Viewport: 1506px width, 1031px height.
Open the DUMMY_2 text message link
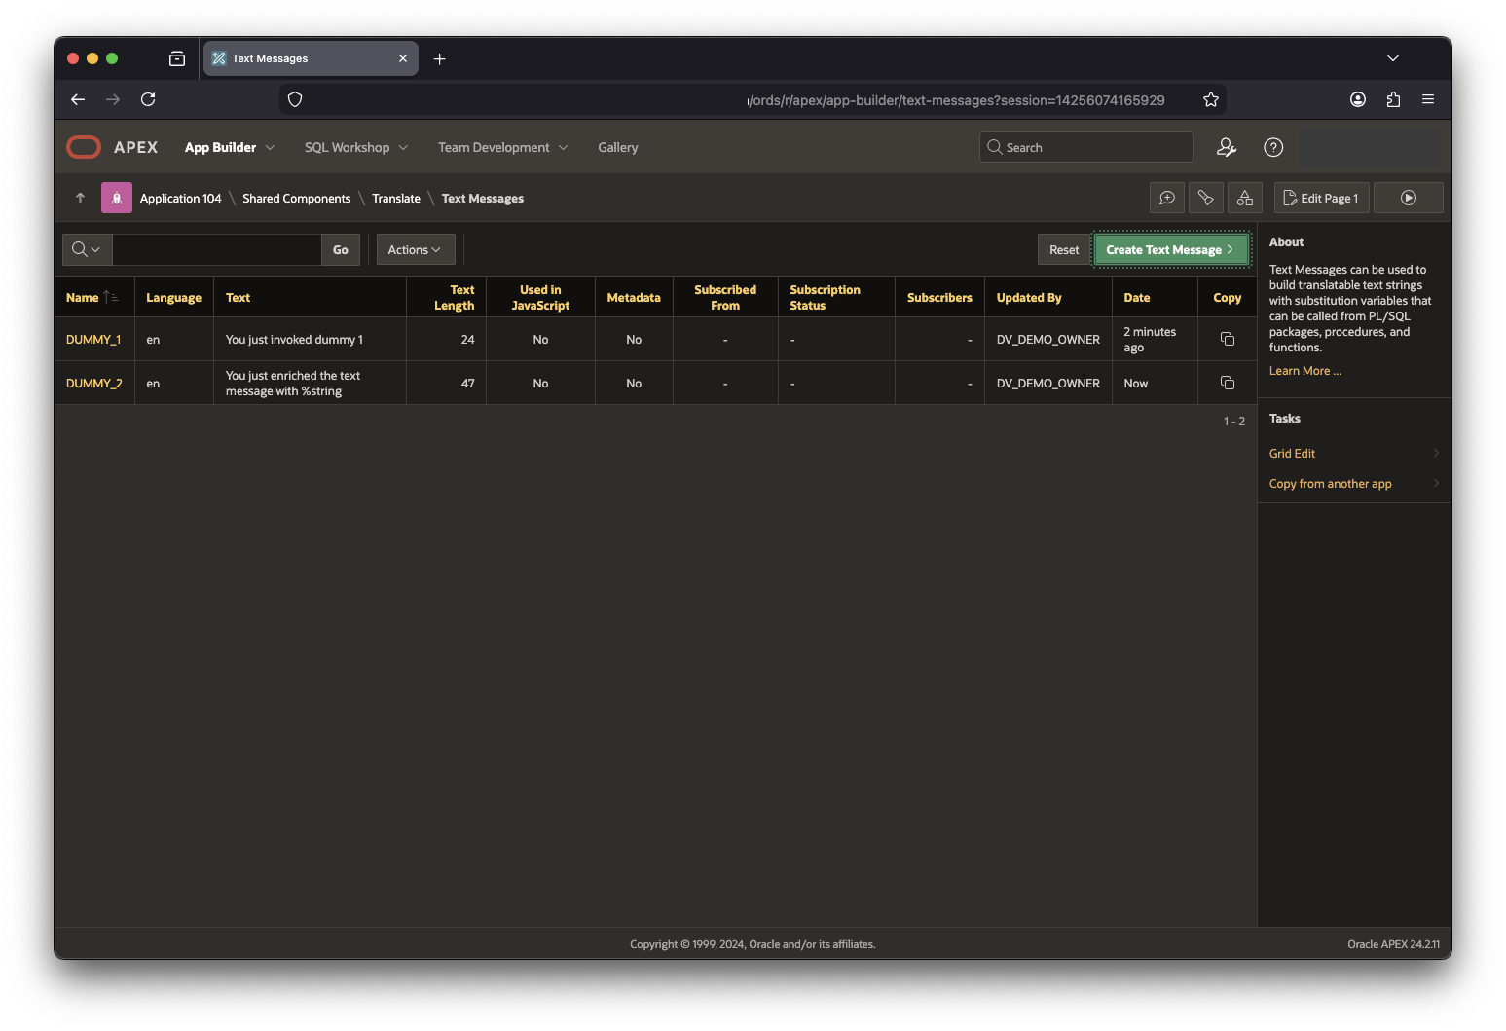tap(94, 383)
